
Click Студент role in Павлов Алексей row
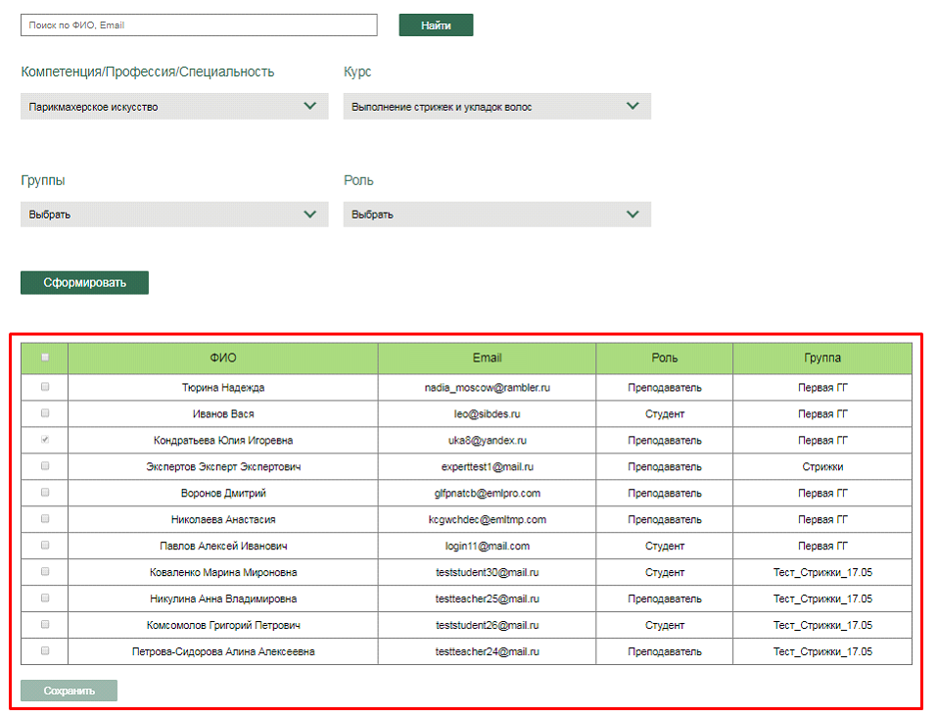point(665,546)
